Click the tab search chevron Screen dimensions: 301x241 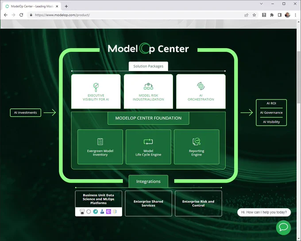coord(261,4)
